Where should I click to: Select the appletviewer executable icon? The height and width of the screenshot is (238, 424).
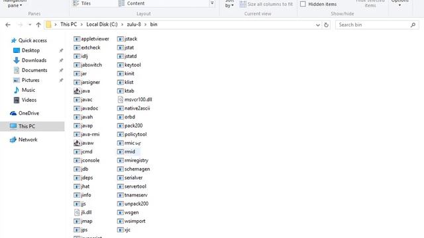(77, 39)
